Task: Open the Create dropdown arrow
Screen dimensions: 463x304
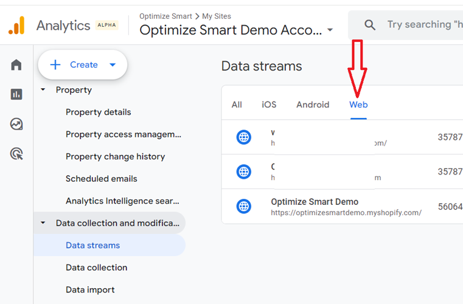Action: (x=113, y=65)
